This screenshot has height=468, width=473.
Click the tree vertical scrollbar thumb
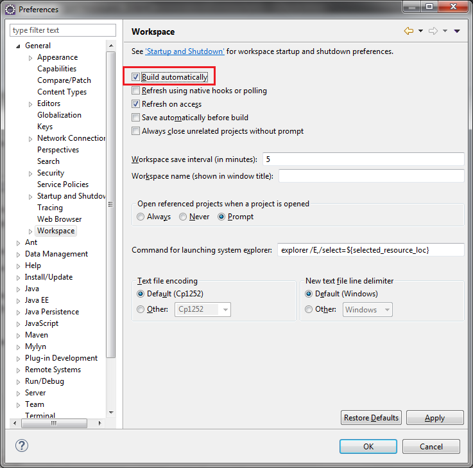[x=111, y=204]
